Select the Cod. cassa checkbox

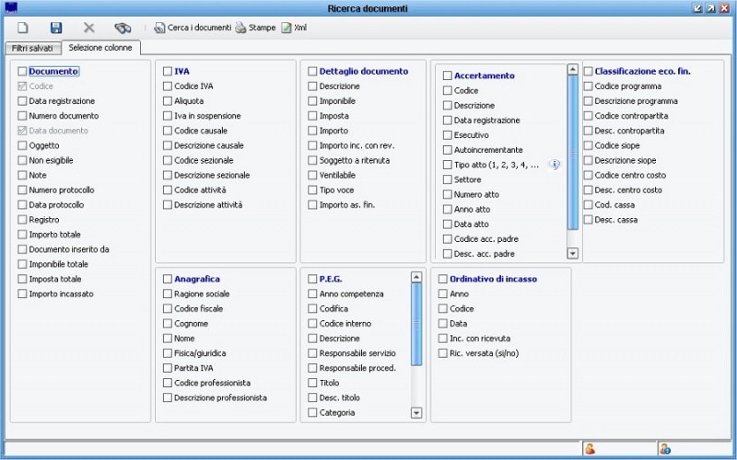588,205
